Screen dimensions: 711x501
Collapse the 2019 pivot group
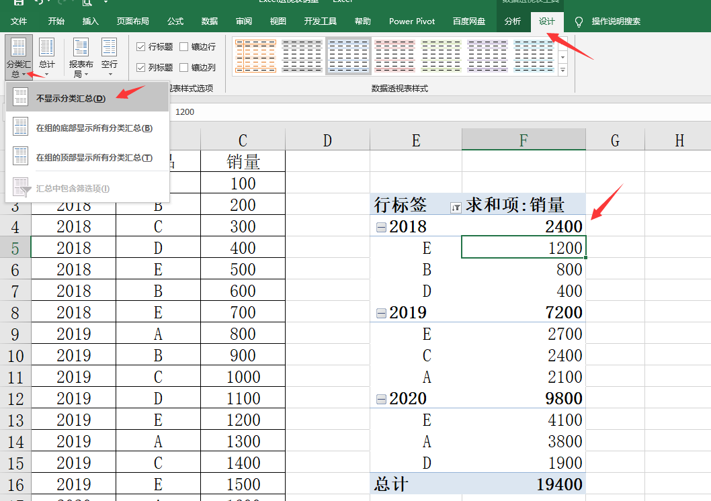click(x=381, y=313)
